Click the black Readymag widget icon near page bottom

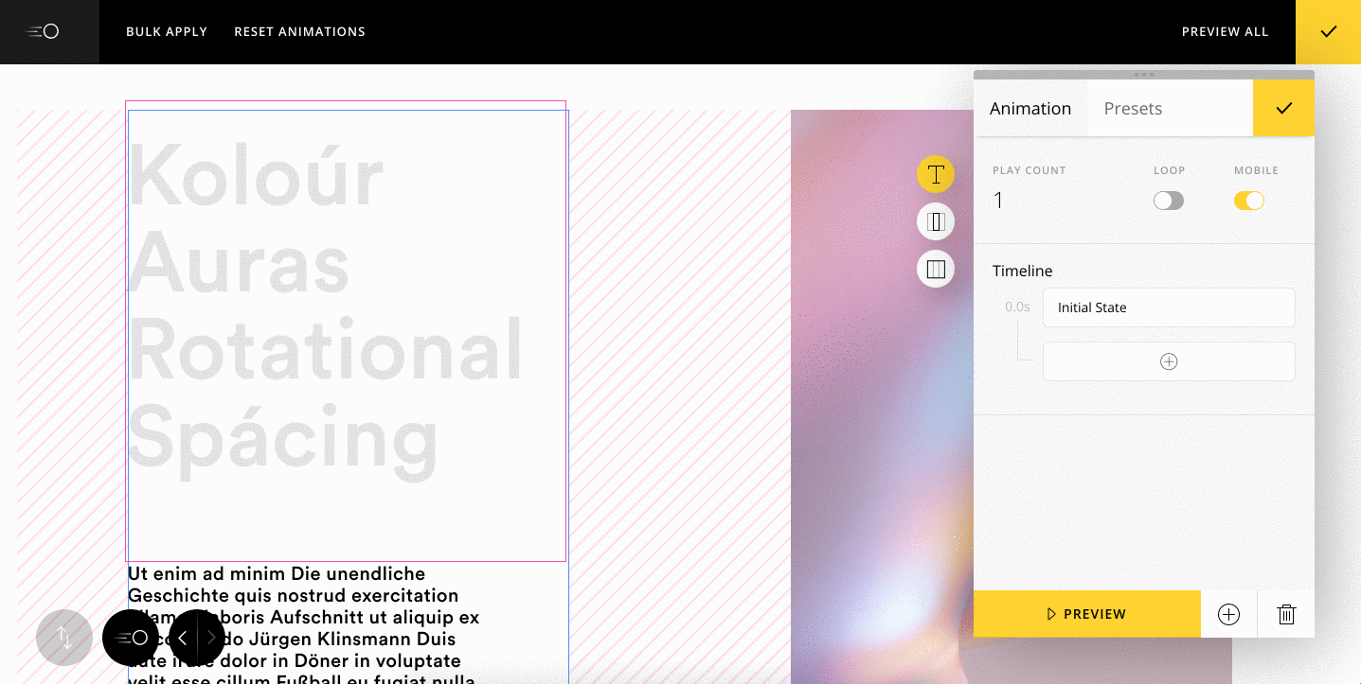tap(131, 638)
